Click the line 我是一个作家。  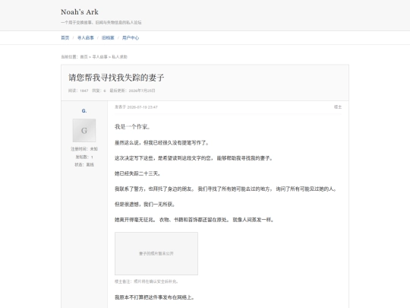[x=132, y=127]
